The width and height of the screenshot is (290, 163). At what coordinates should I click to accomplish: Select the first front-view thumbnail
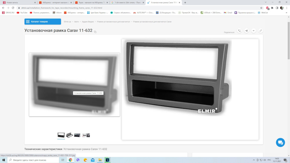click(x=61, y=135)
